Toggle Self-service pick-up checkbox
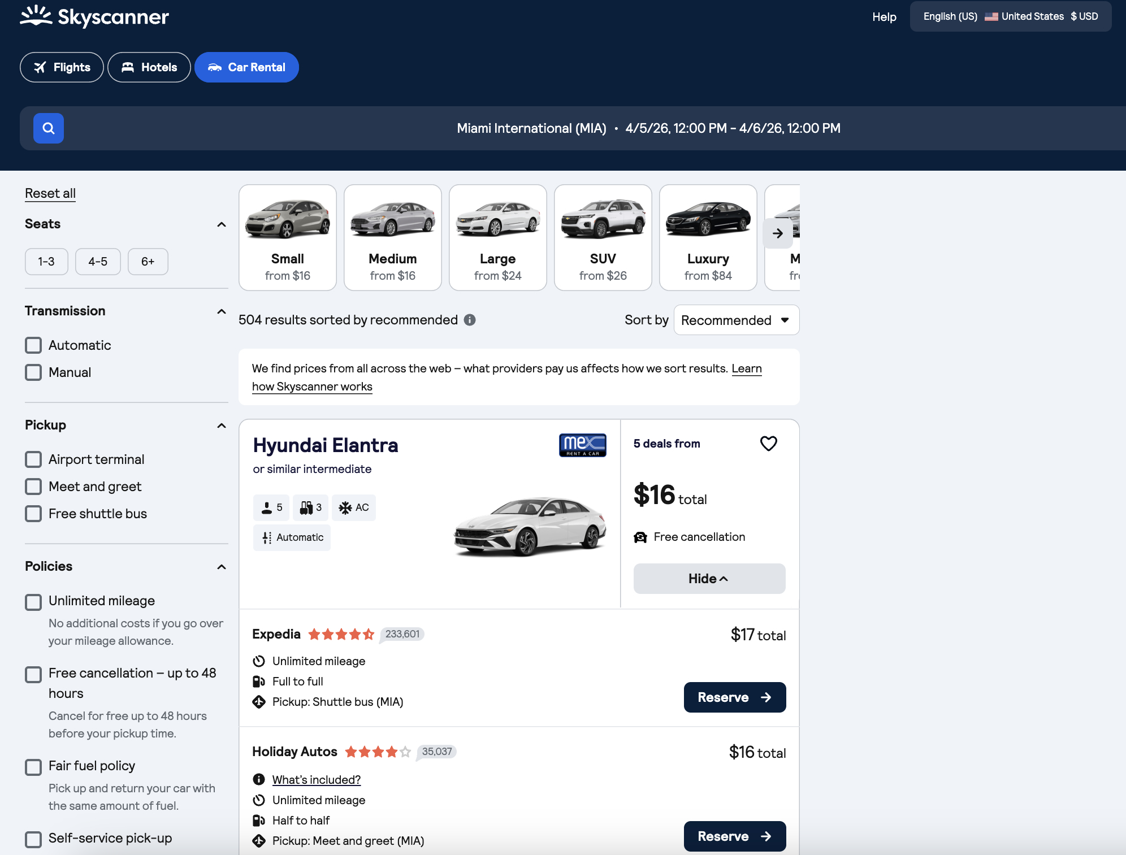Screen dimensions: 1126x855 click(33, 840)
